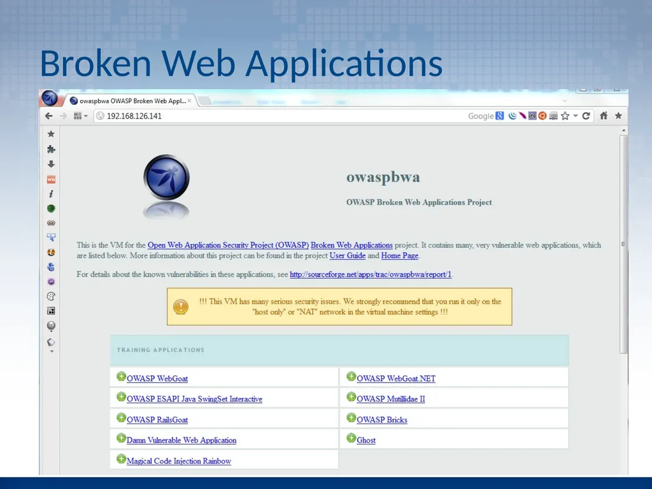Expand the OWASP RailsGoat plus icon
The height and width of the screenshot is (489, 652).
point(121,418)
